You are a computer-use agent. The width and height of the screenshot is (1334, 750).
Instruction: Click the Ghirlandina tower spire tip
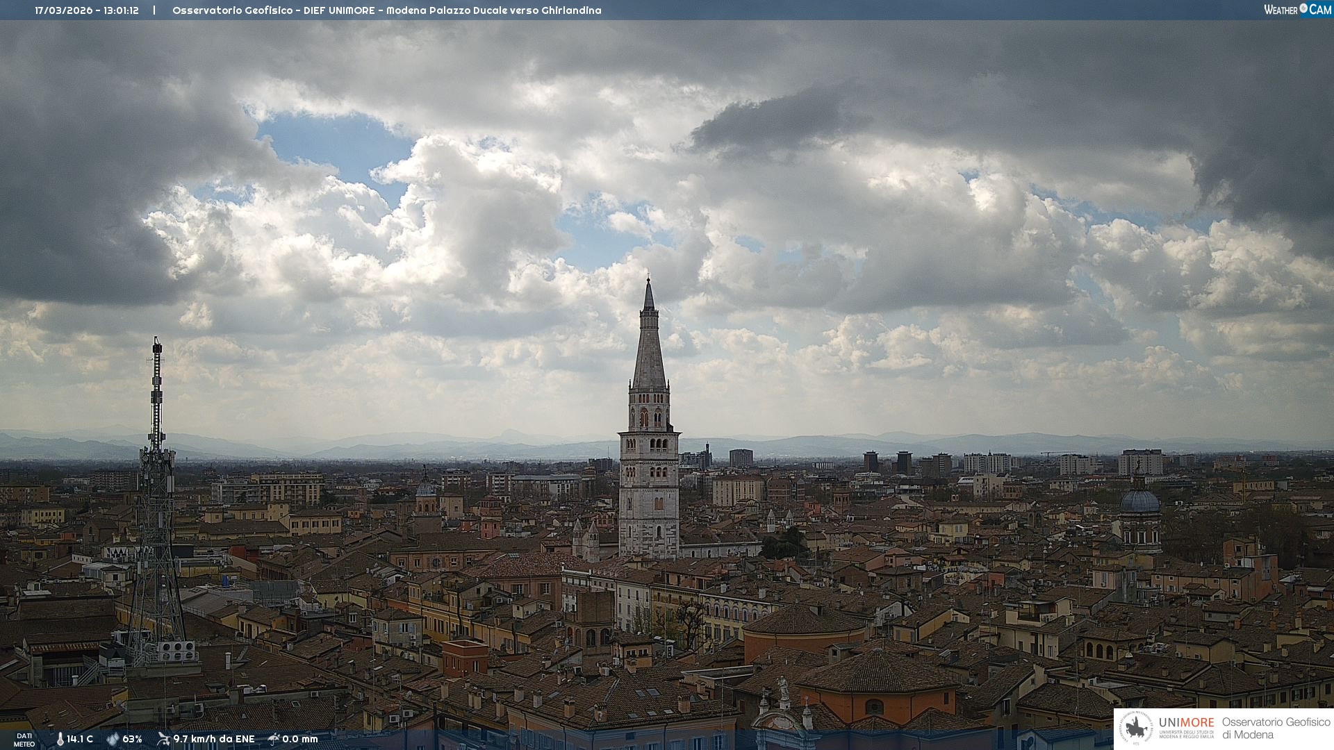point(649,281)
